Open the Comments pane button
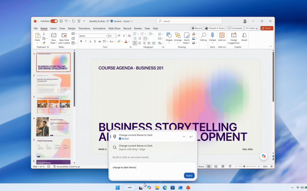Viewport: 307px width, 191px height. click(x=235, y=28)
